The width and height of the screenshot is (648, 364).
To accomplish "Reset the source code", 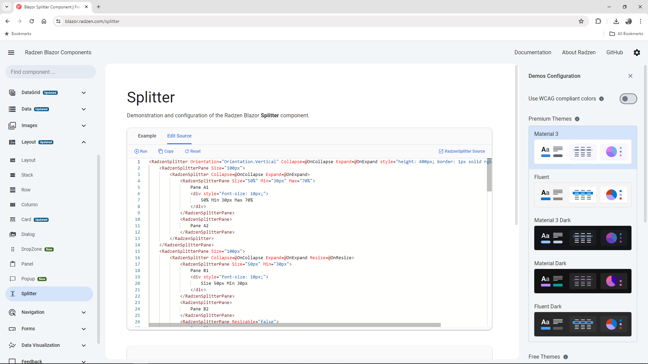I will click(193, 151).
